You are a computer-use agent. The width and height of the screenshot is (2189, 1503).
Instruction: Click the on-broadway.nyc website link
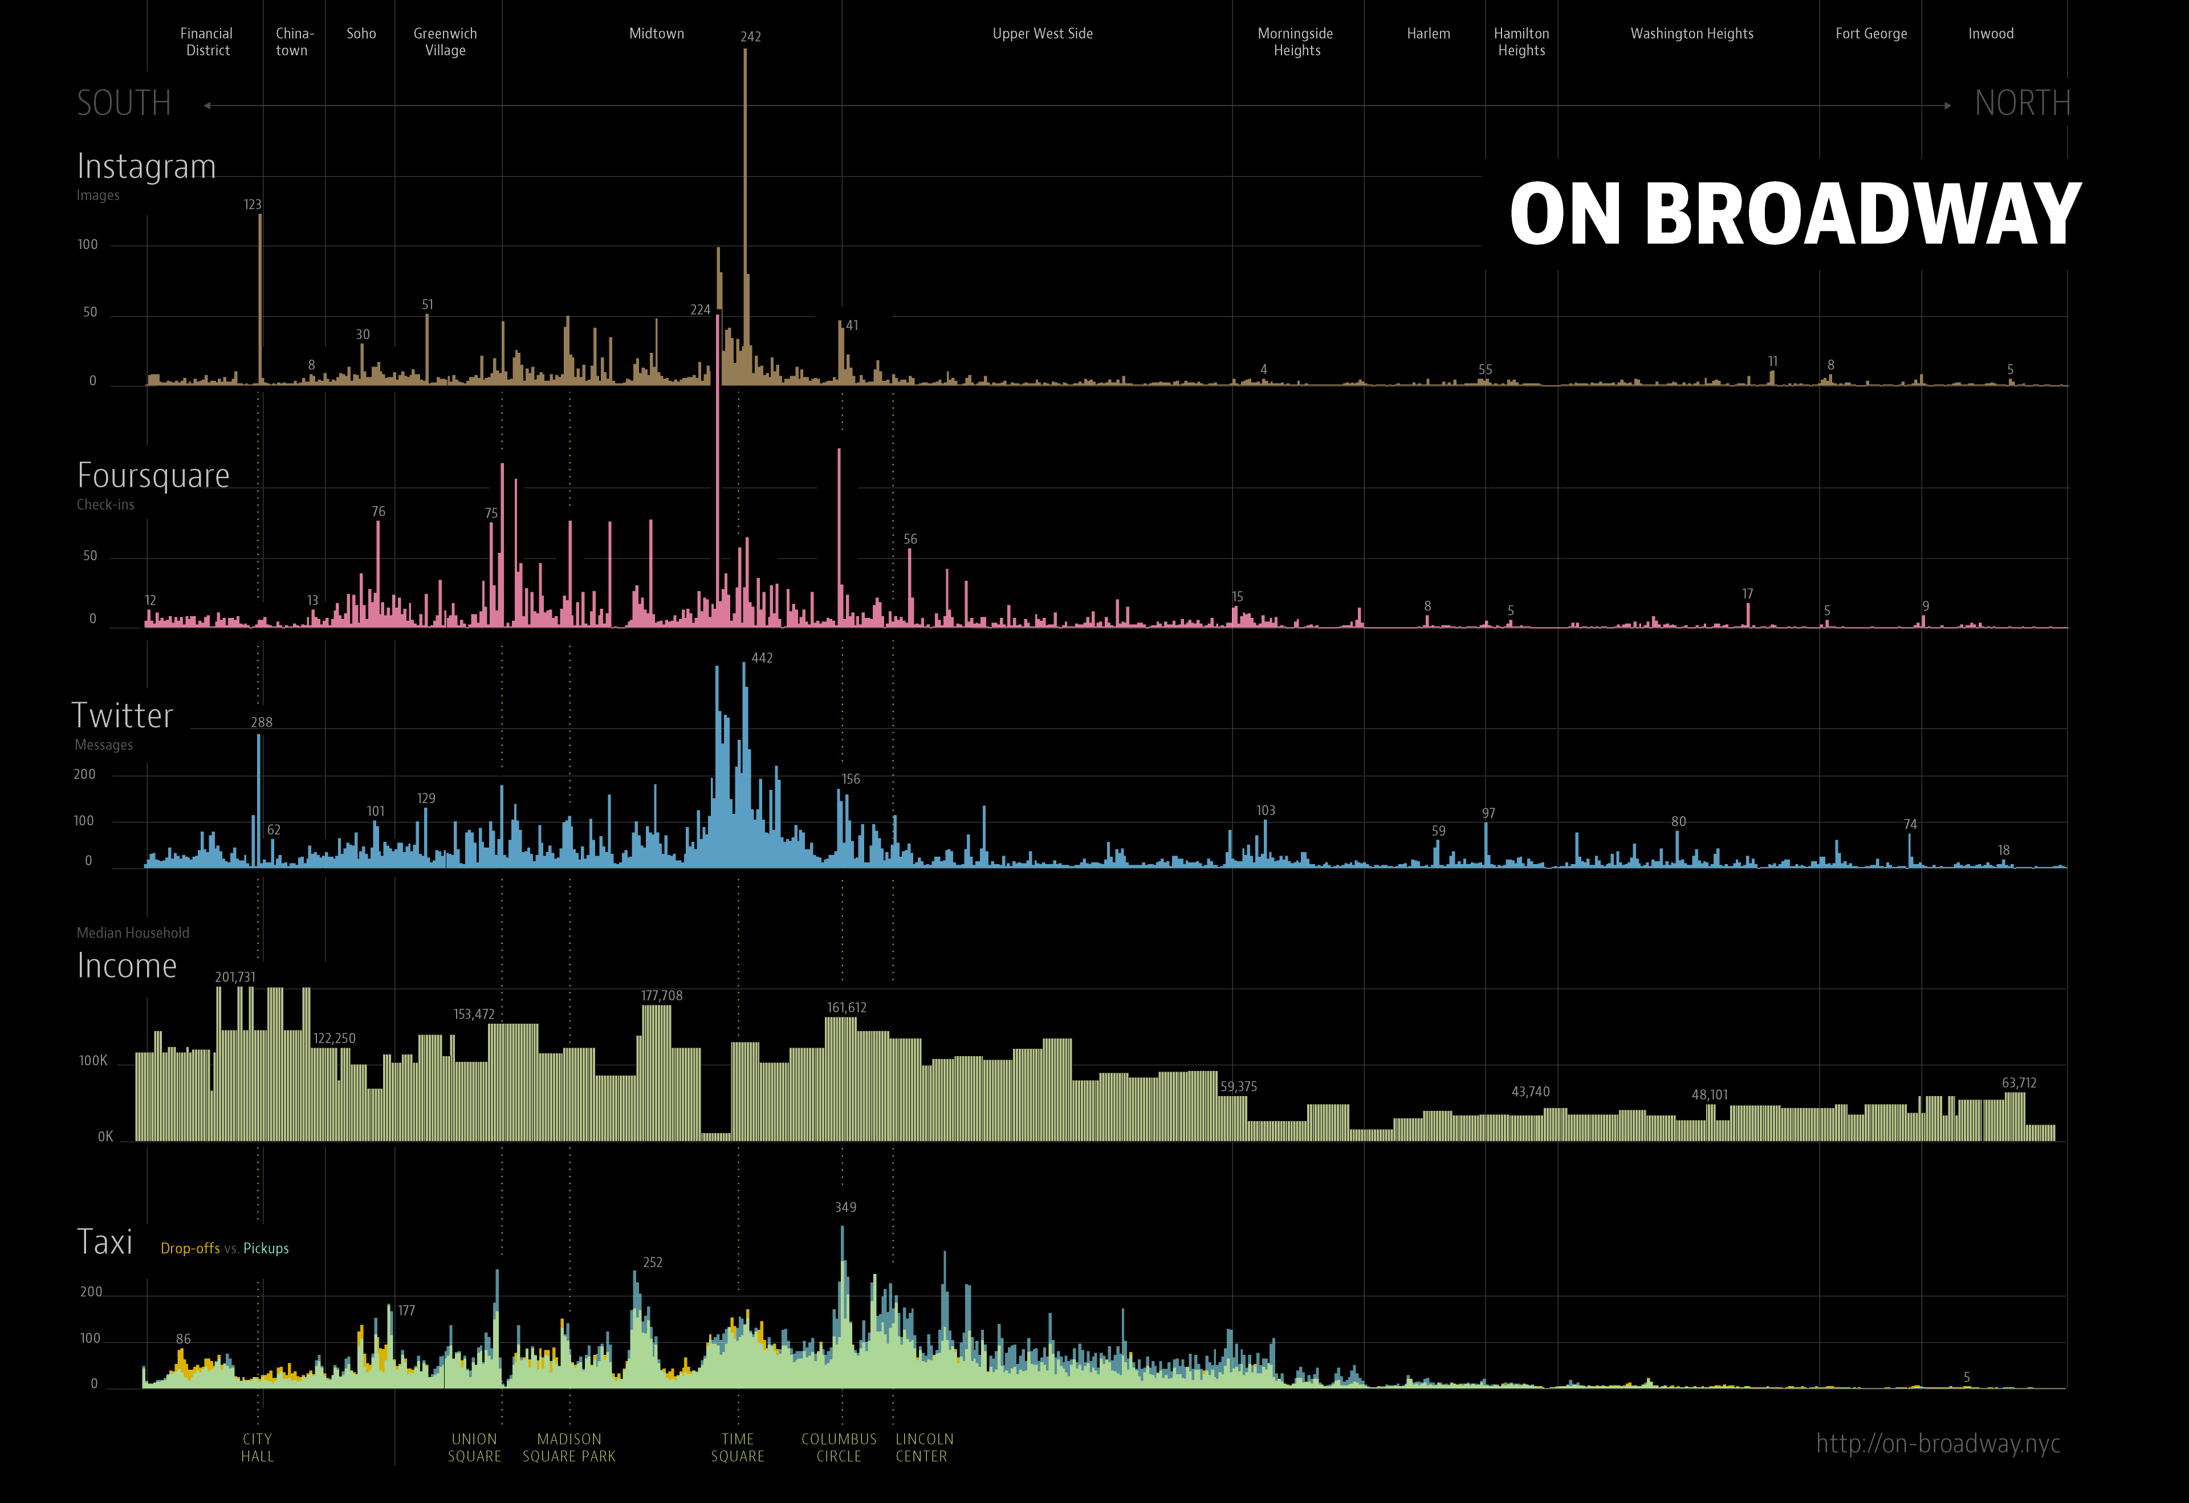click(x=1938, y=1444)
